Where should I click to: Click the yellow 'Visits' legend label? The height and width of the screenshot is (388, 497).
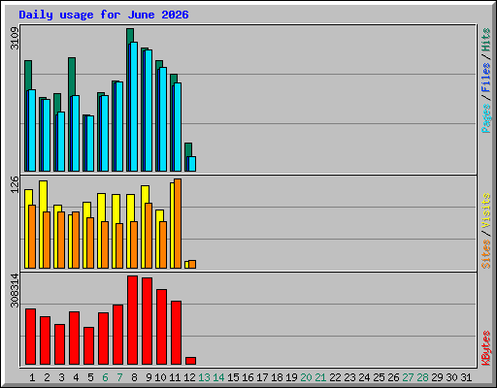click(x=485, y=210)
